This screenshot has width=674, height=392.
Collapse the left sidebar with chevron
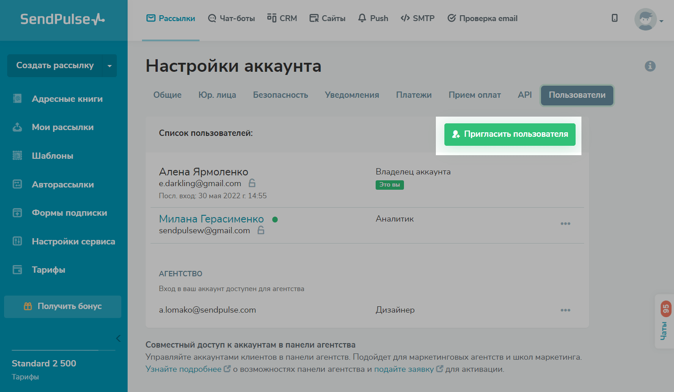[118, 339]
